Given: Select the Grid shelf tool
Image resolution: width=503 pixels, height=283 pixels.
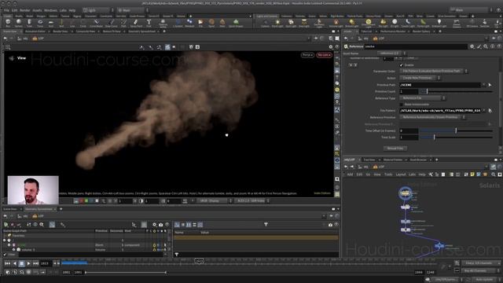Looking at the screenshot, I should pos(50,23).
